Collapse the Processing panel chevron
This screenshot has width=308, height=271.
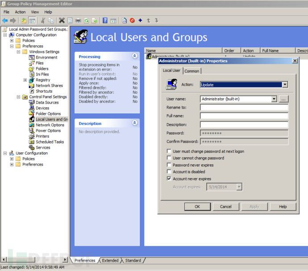pyautogui.click(x=134, y=56)
